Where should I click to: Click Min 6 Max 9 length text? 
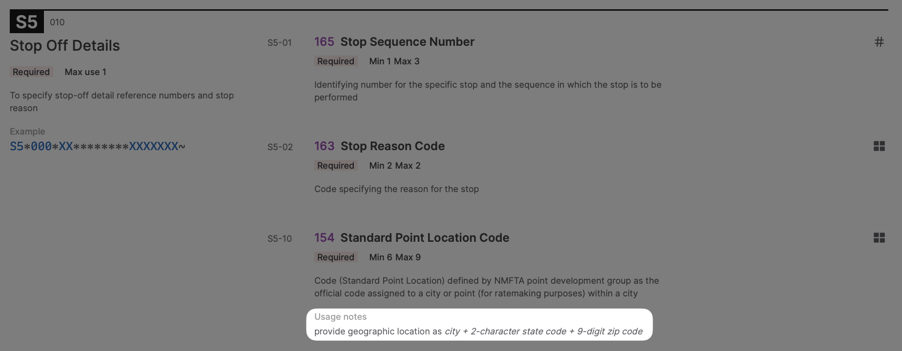click(x=395, y=257)
